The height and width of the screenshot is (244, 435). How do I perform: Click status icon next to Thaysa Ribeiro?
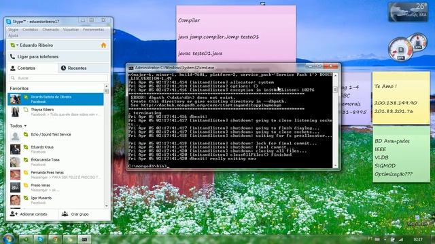point(26,110)
